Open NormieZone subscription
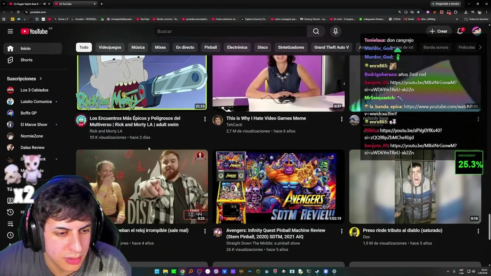 [x=33, y=136]
